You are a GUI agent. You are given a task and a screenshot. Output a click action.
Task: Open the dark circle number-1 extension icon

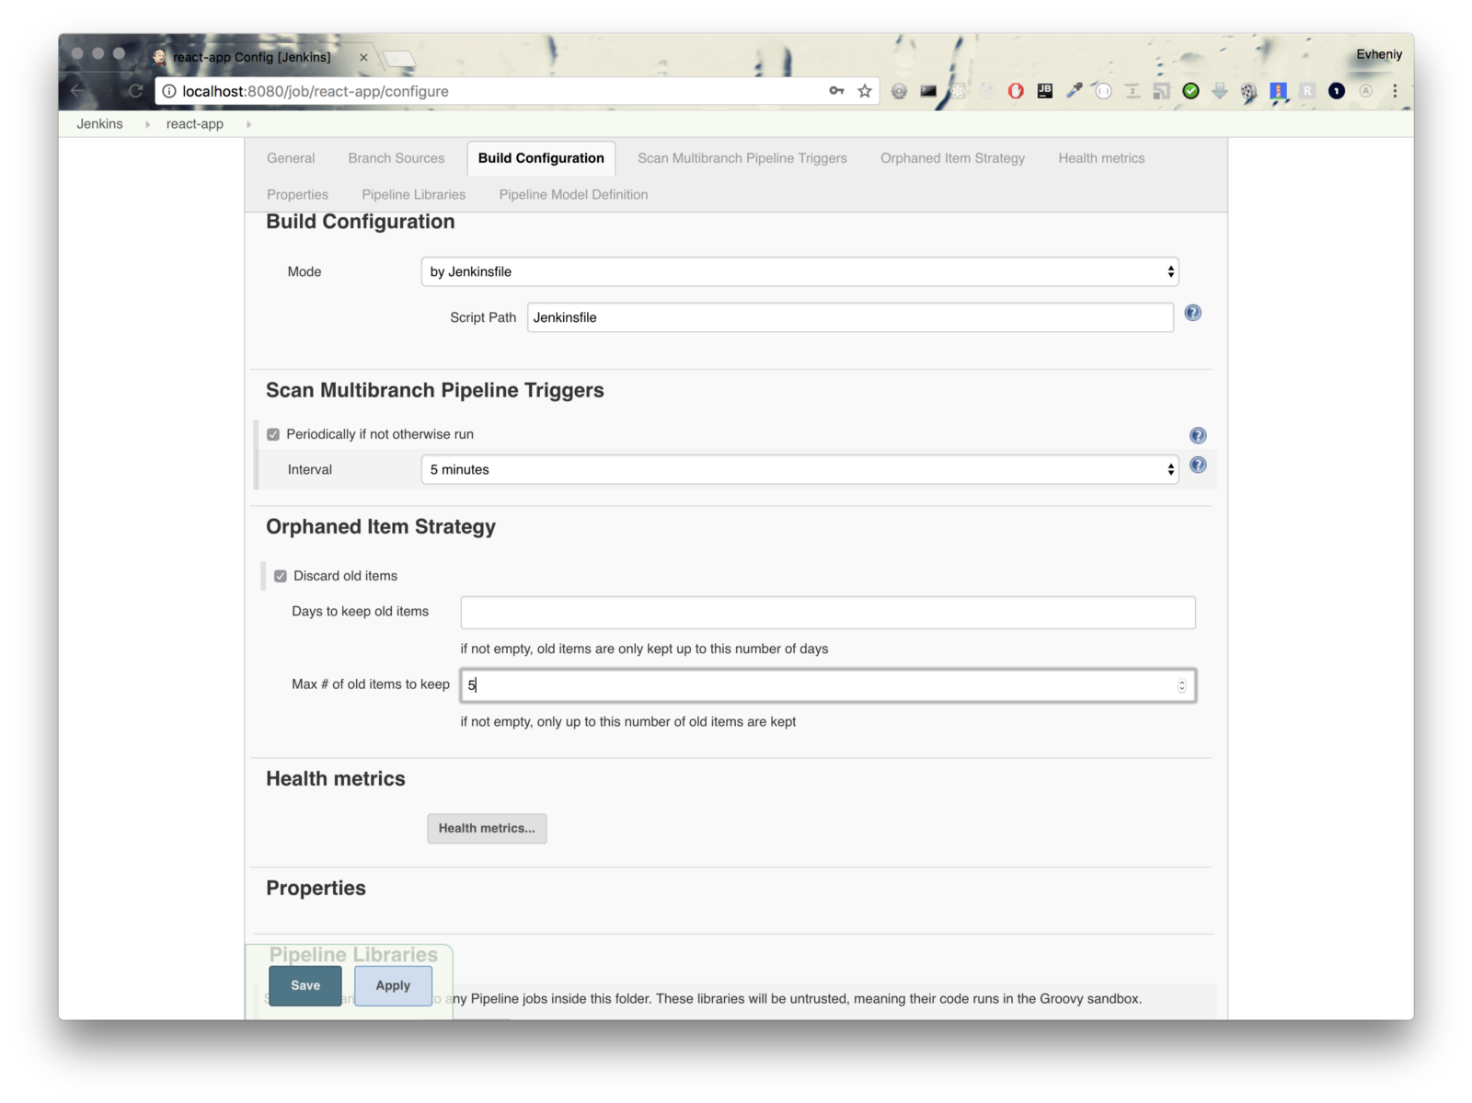1337,91
